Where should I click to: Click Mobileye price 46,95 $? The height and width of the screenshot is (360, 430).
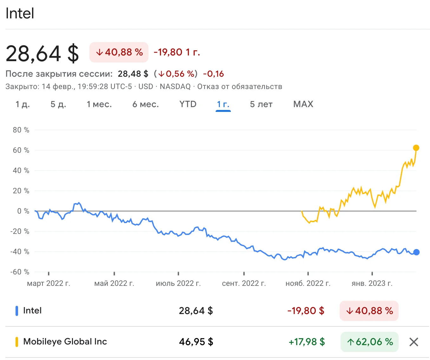196,342
